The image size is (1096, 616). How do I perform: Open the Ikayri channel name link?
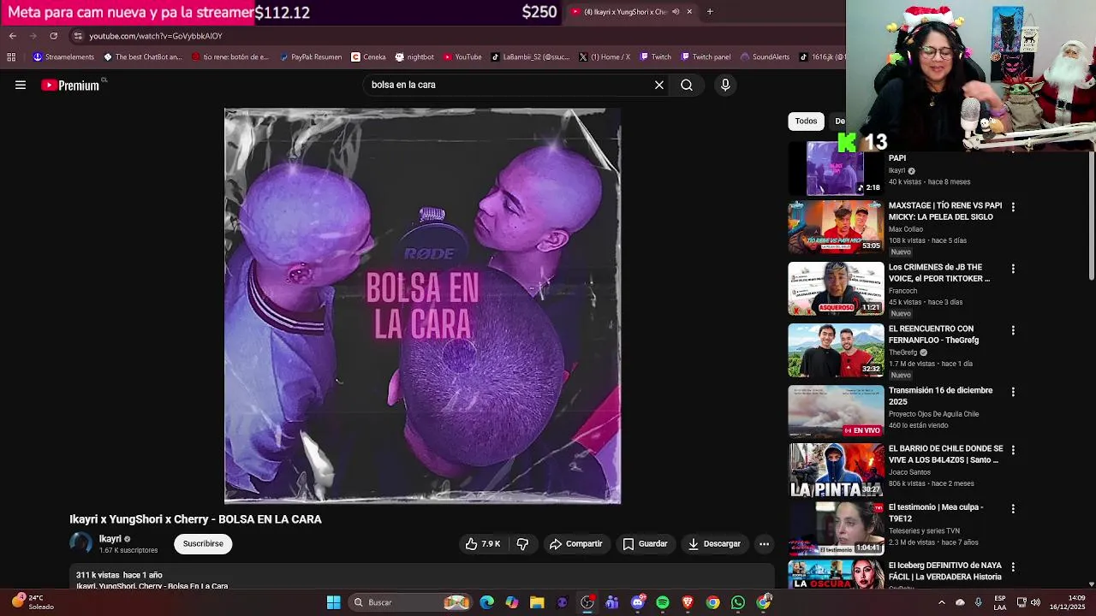click(110, 539)
